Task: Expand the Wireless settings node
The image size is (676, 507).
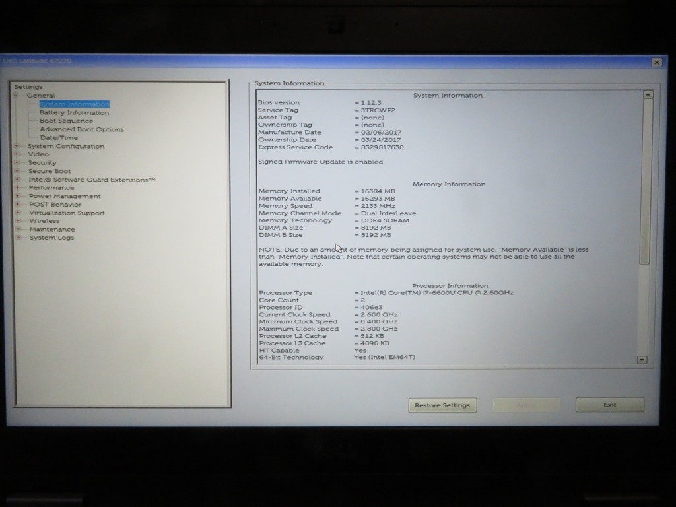Action: (x=18, y=220)
